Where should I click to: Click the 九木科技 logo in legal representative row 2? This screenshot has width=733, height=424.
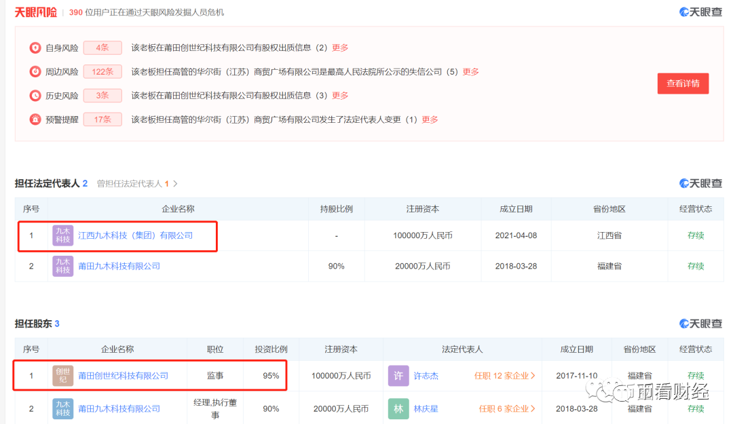click(62, 266)
